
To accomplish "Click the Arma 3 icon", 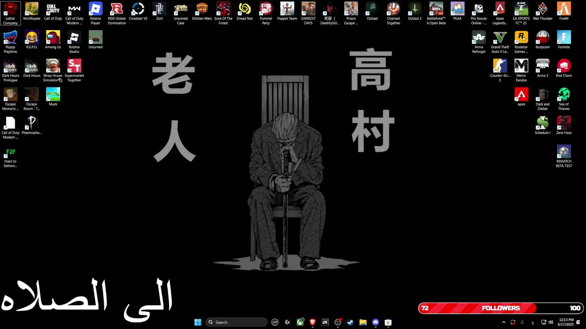I will pos(543,69).
